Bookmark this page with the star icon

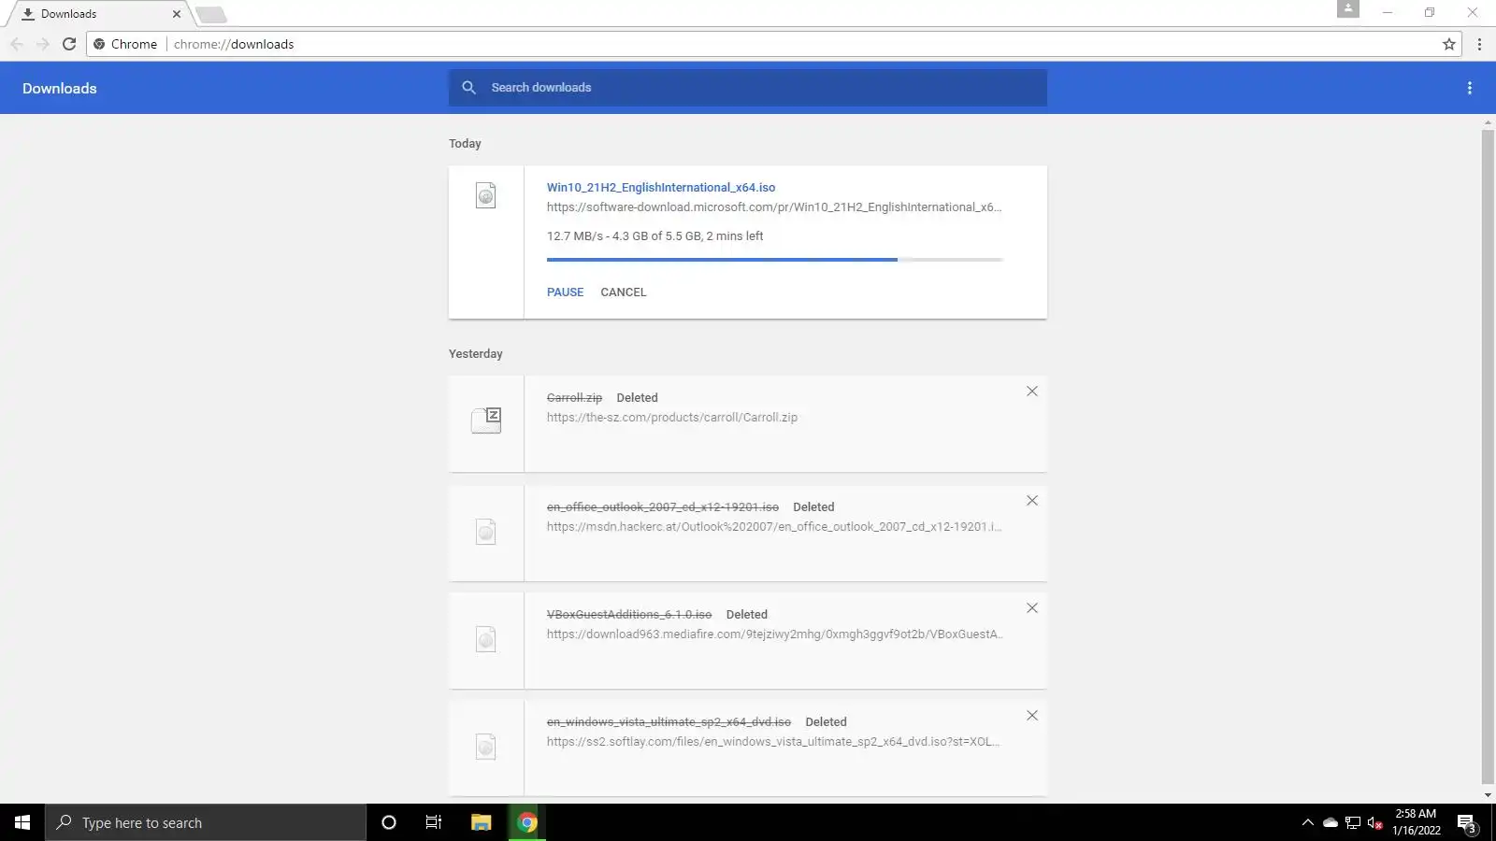click(x=1449, y=44)
